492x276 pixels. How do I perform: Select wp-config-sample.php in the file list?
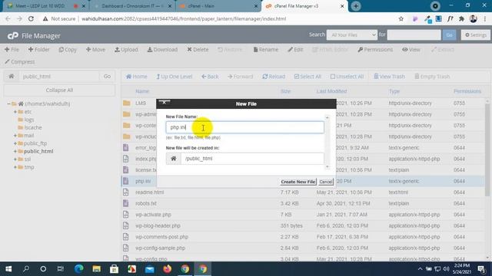click(160, 248)
